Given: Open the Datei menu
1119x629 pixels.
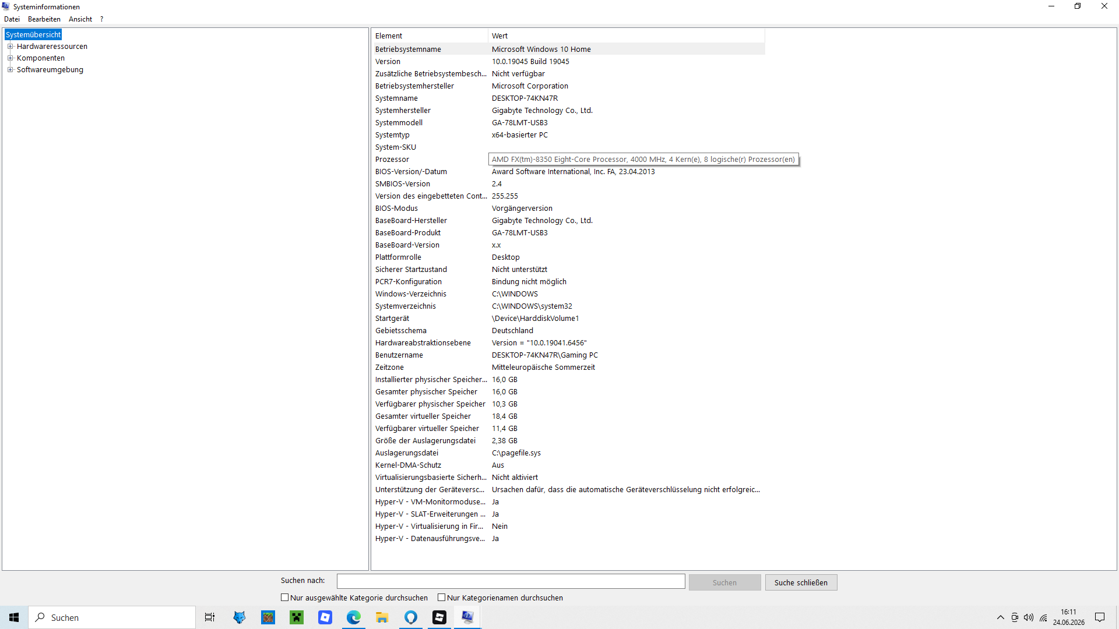Looking at the screenshot, I should tap(12, 19).
